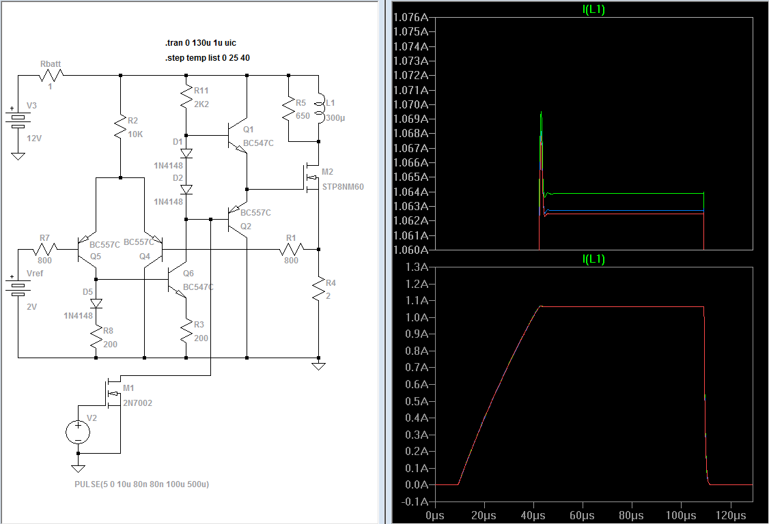
Task: Select the R2 10K resistor symbol
Action: [120, 126]
